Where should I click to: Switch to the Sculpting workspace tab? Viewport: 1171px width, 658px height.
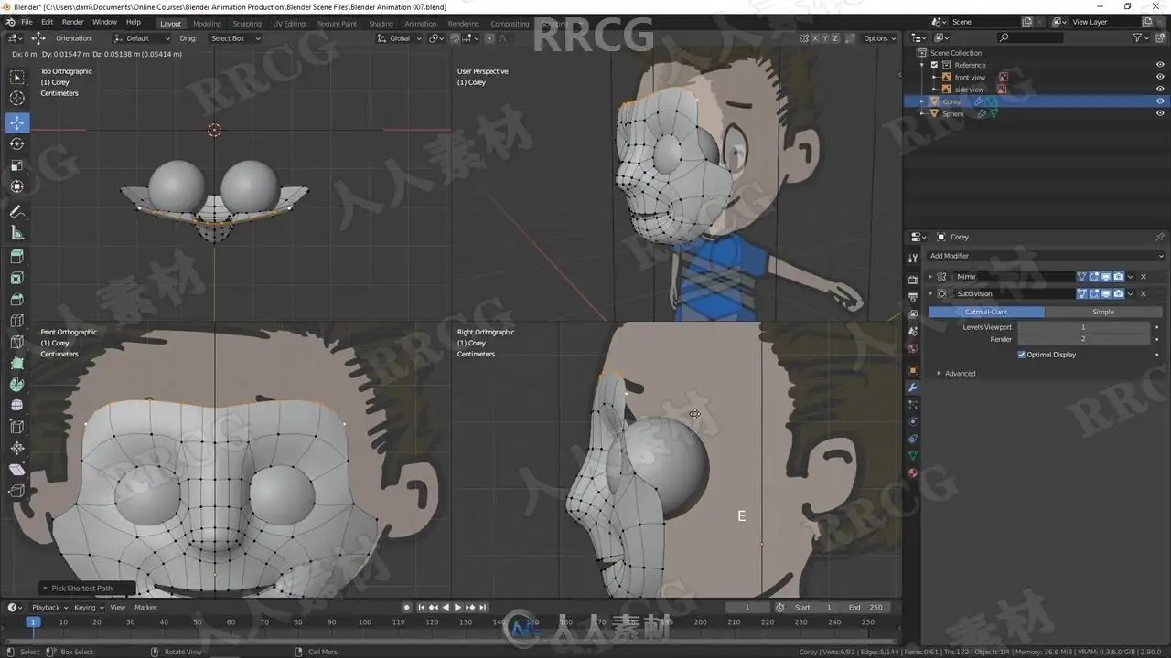(247, 24)
